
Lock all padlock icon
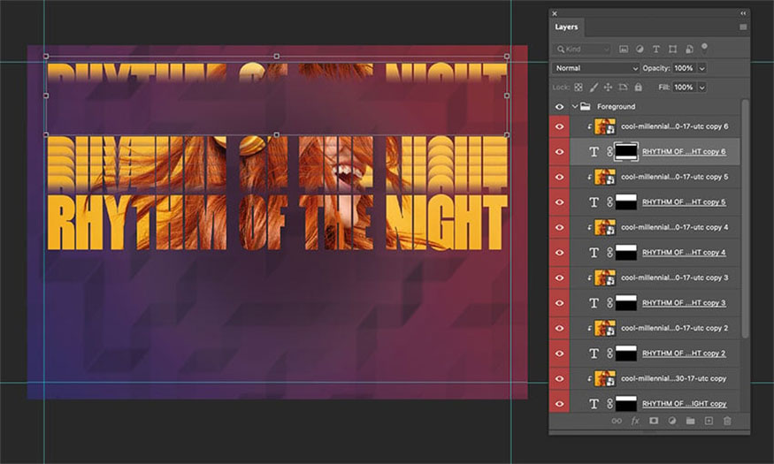pos(639,87)
